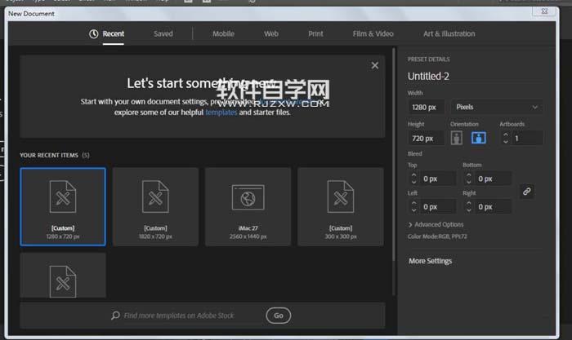Viewport: 572px width, 340px height.
Task: Click the More Settings button
Action: [x=431, y=261]
